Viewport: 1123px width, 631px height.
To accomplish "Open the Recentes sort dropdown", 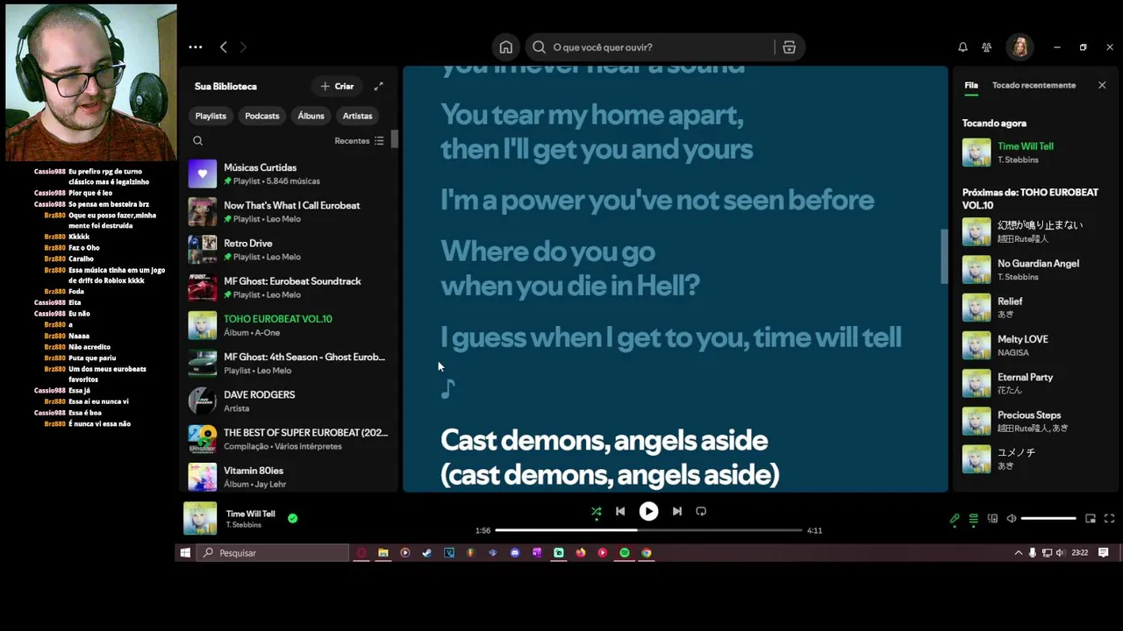I will coord(359,140).
